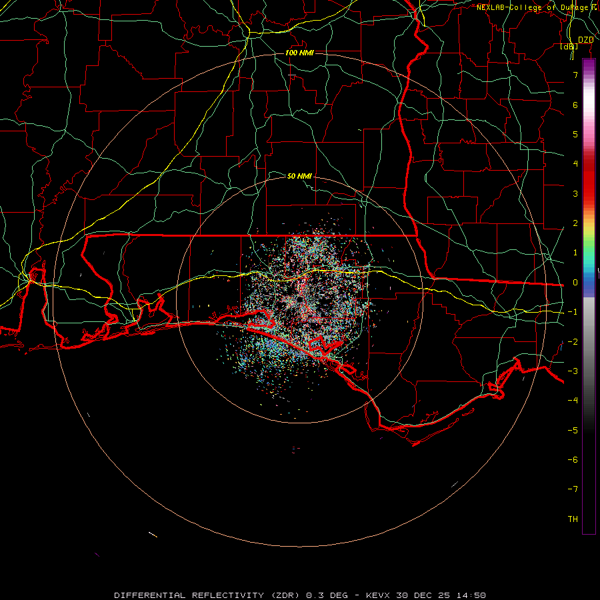The image size is (600, 600).
Task: Click the 100 NMI range ring label
Action: pyautogui.click(x=299, y=53)
